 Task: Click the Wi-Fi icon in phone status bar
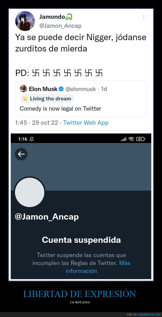[131, 139]
